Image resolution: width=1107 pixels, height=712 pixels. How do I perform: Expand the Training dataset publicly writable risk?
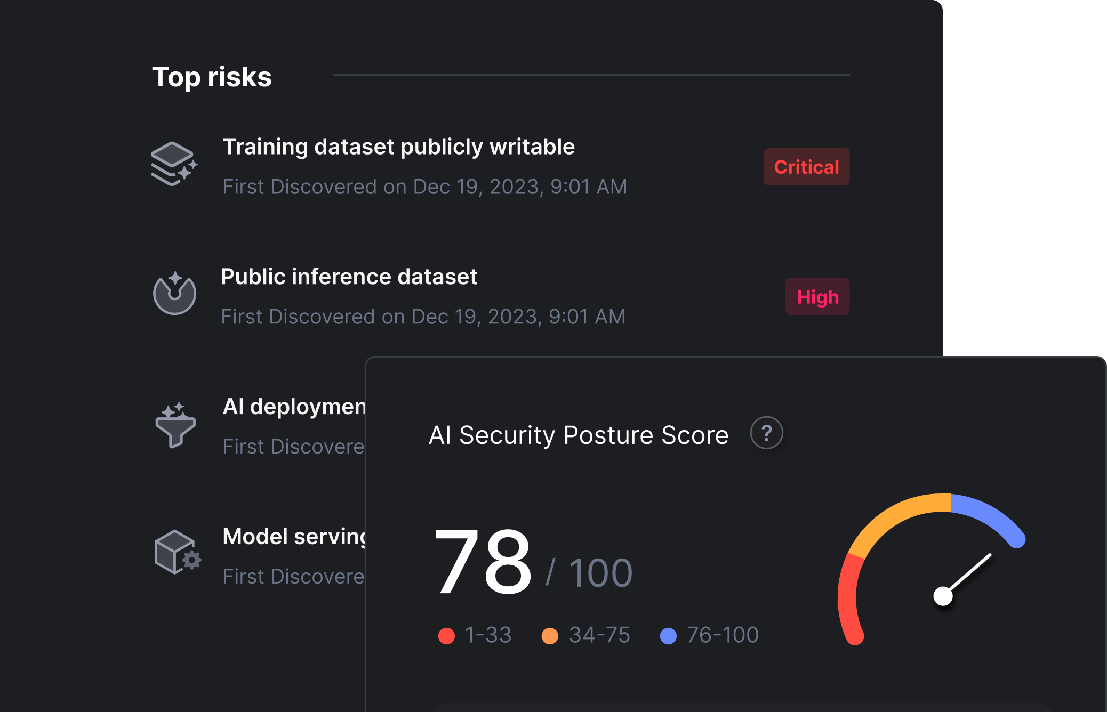(399, 147)
